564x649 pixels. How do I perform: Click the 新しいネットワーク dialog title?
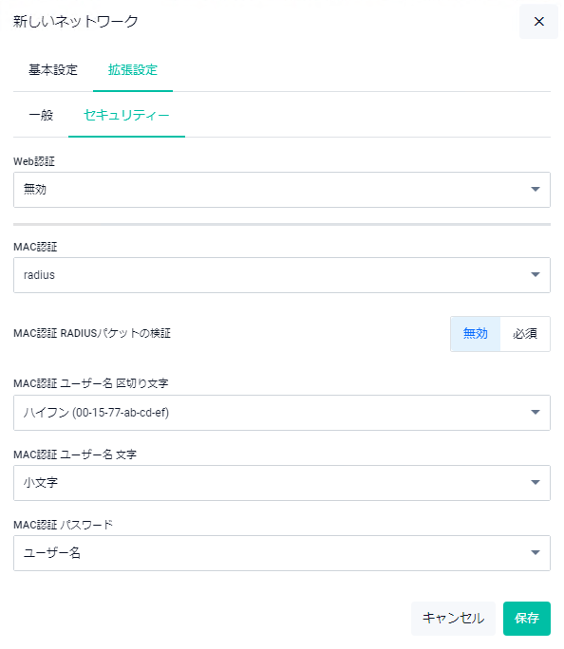pyautogui.click(x=75, y=22)
